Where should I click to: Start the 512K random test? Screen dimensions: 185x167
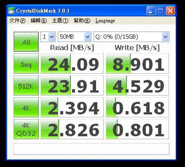(x=26, y=85)
